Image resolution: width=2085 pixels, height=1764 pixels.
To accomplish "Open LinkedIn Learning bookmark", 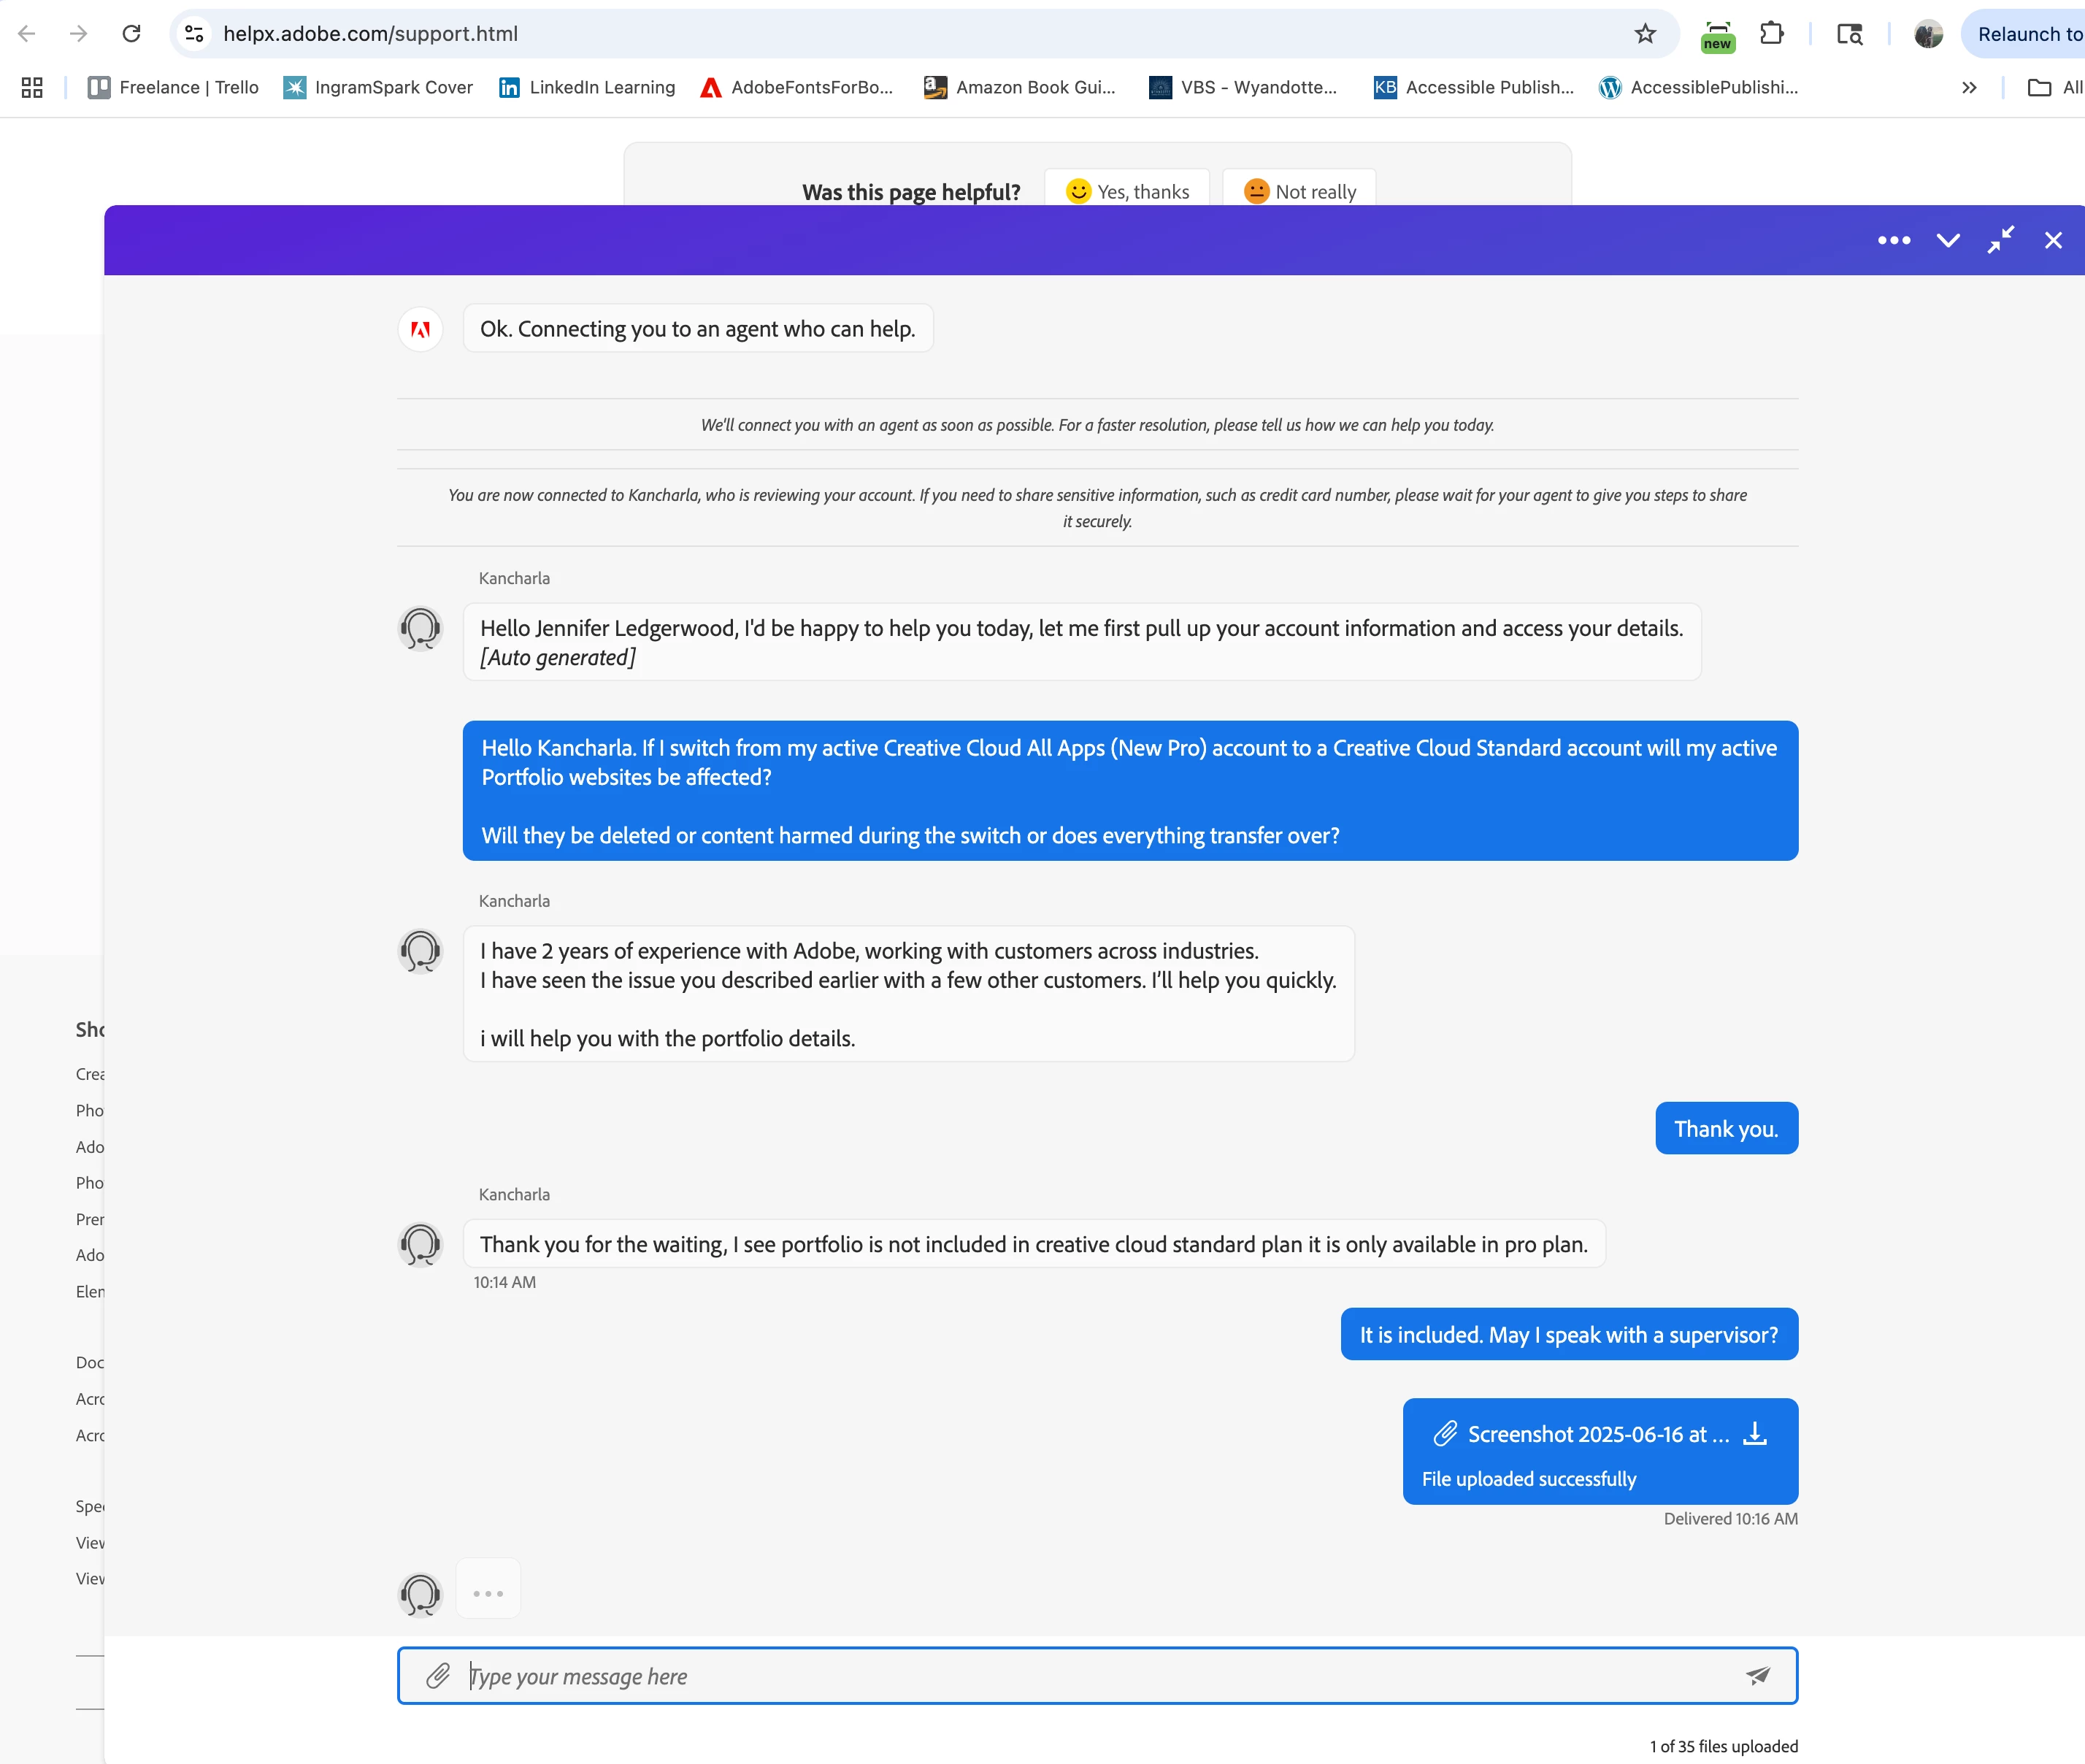I will click(587, 87).
